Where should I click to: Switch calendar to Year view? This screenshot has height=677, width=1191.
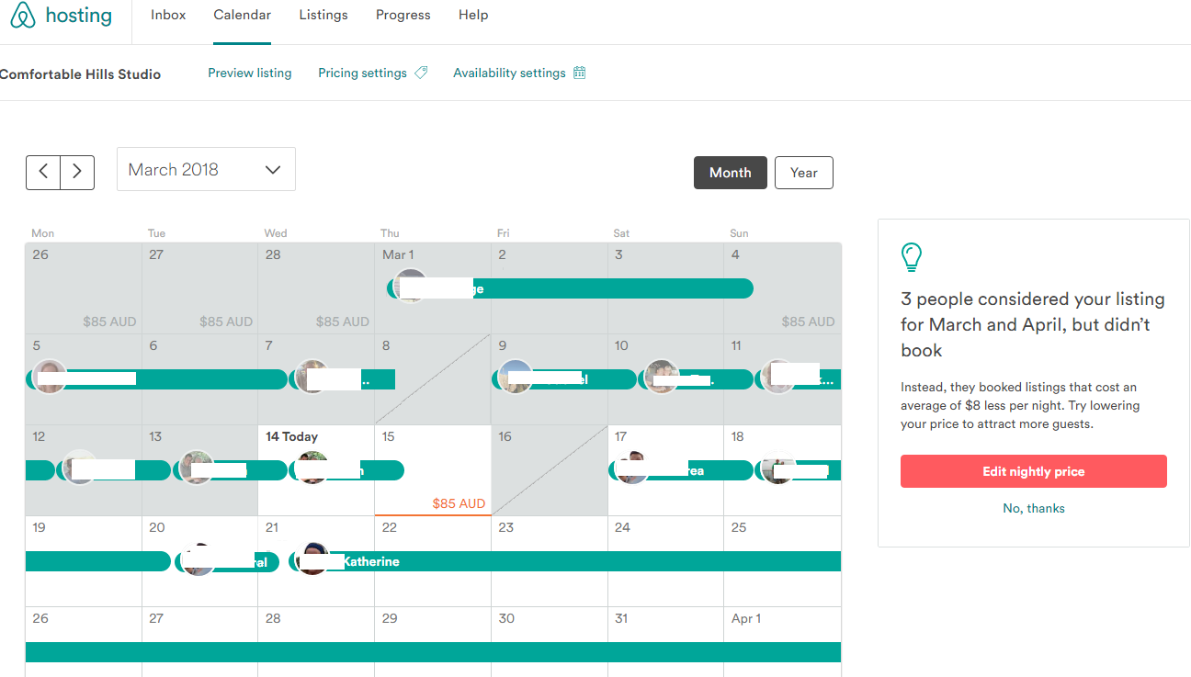click(x=803, y=173)
